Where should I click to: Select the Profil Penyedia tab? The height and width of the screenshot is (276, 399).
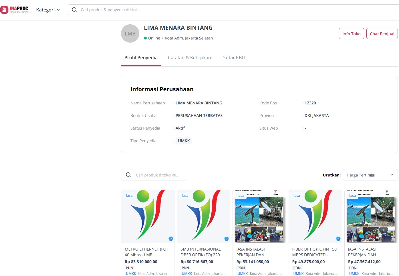click(x=141, y=57)
